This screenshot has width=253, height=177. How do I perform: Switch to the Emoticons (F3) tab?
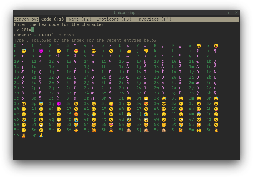tap(114, 19)
